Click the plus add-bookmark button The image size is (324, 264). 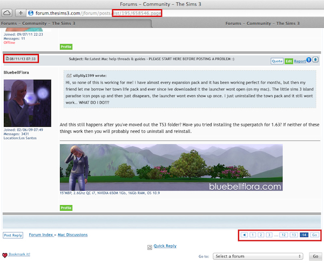point(21,13)
